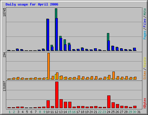Click the 'Pages' legend label
The height and width of the screenshot is (115, 148).
click(x=145, y=35)
